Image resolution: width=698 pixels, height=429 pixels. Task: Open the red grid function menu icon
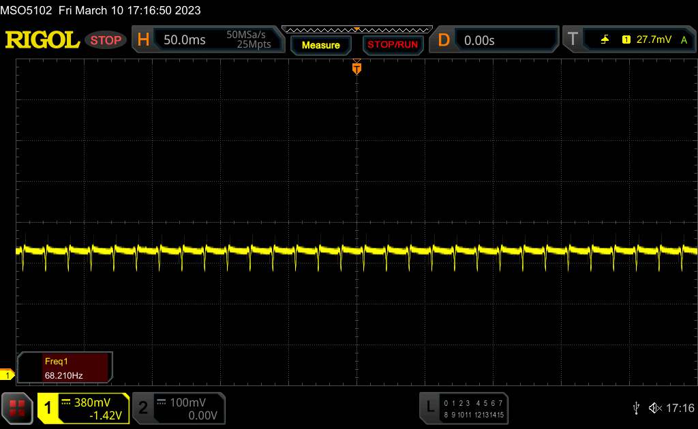click(x=17, y=408)
